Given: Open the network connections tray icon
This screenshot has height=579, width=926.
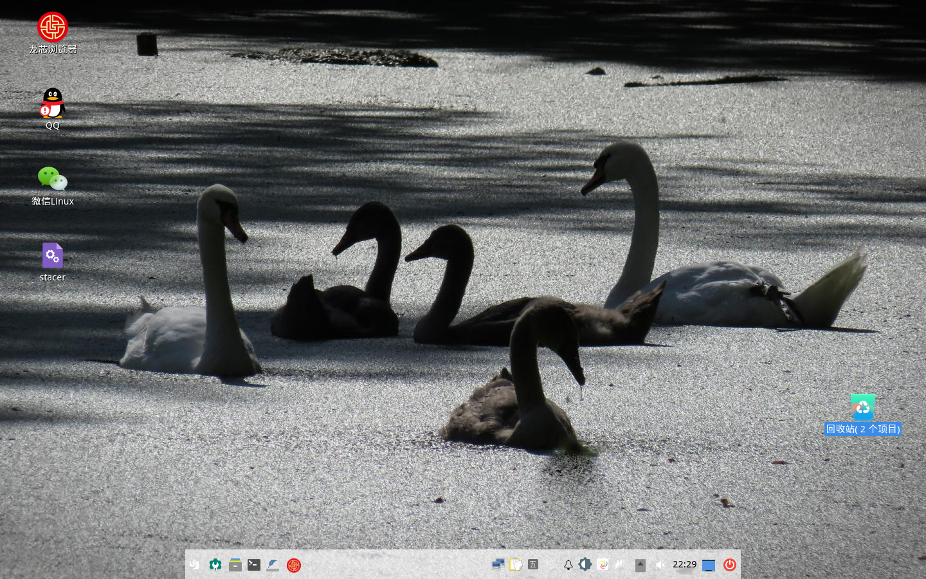Looking at the screenshot, I should [x=498, y=564].
